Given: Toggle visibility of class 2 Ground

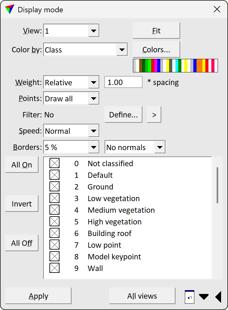Looking at the screenshot, I should 54,187.
